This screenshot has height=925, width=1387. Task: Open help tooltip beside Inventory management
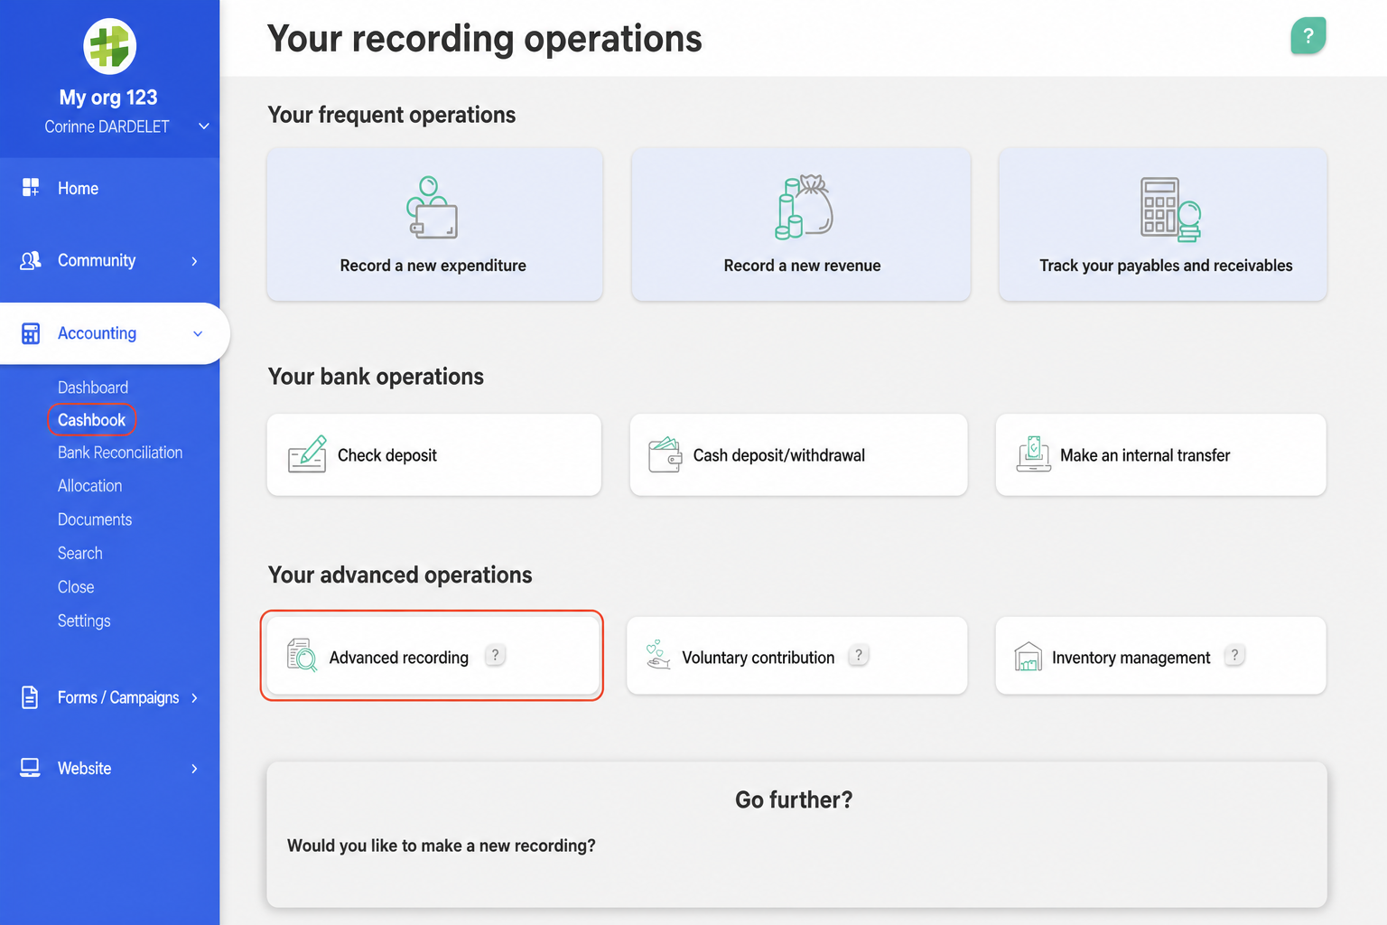(1234, 656)
